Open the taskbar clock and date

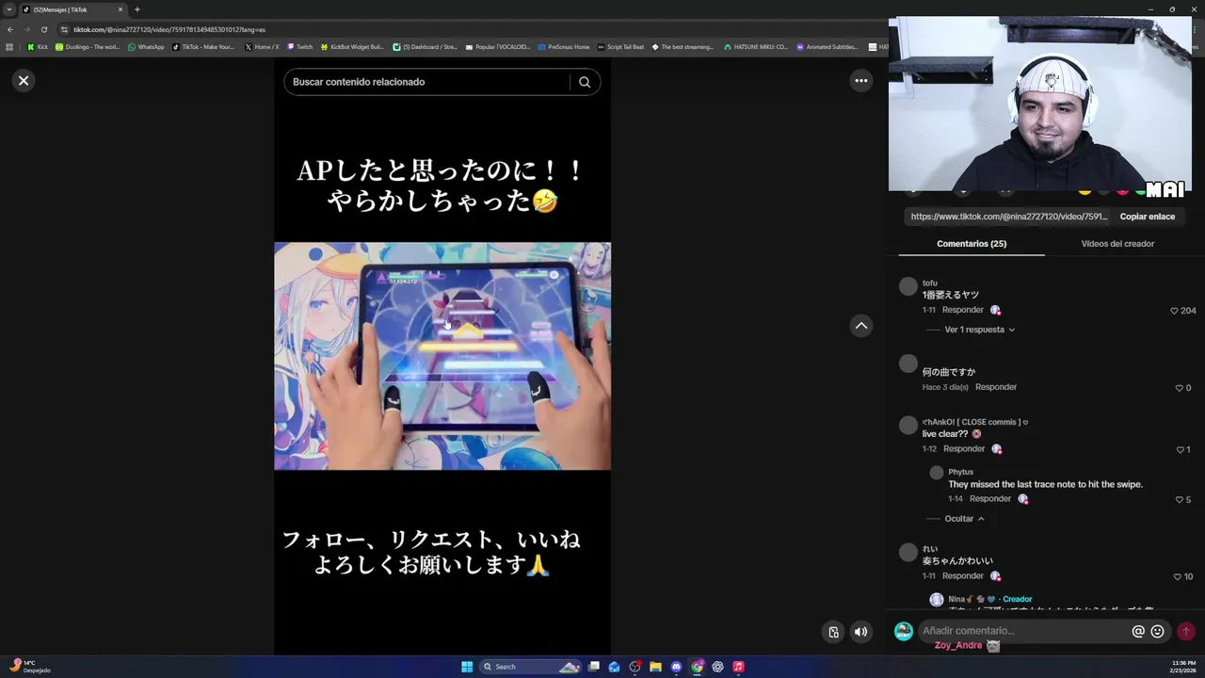[1181, 667]
